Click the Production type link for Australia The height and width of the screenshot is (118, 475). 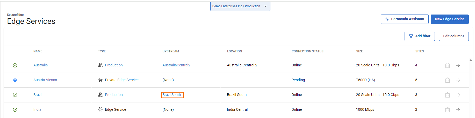[x=114, y=65]
